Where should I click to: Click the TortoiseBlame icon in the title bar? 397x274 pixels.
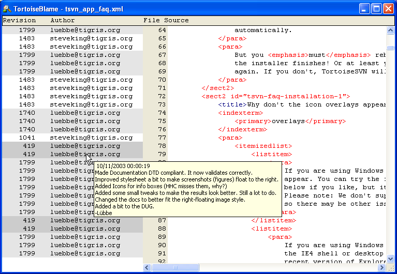(7, 8)
